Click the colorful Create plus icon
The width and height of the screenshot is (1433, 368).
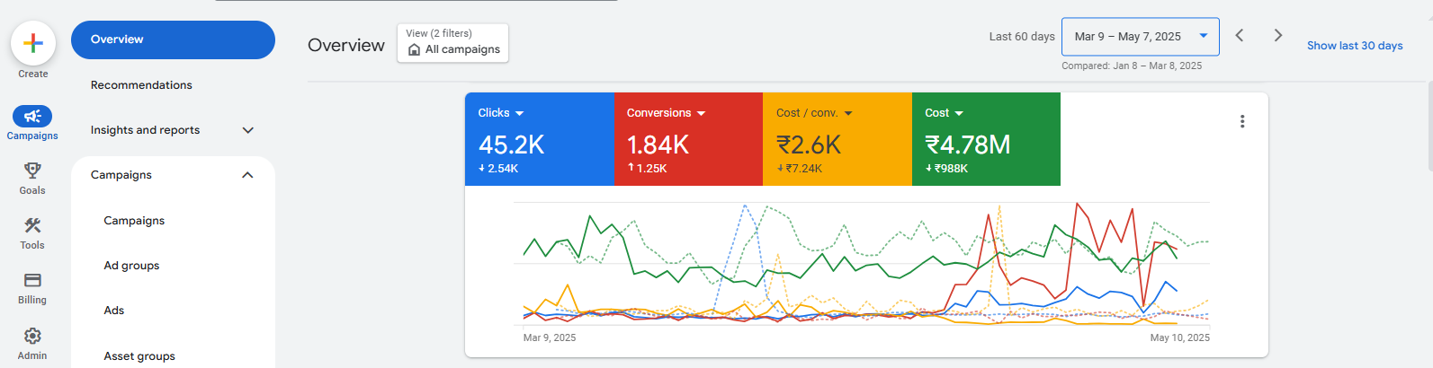point(33,43)
